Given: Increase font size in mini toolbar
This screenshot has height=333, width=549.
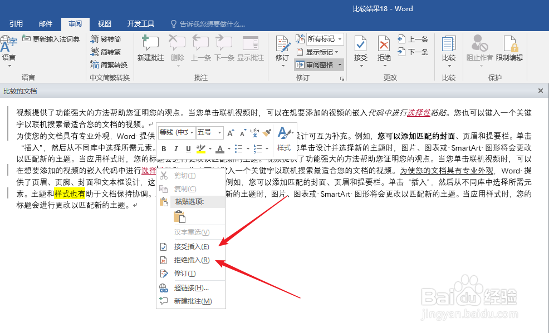Looking at the screenshot, I should click(x=231, y=133).
